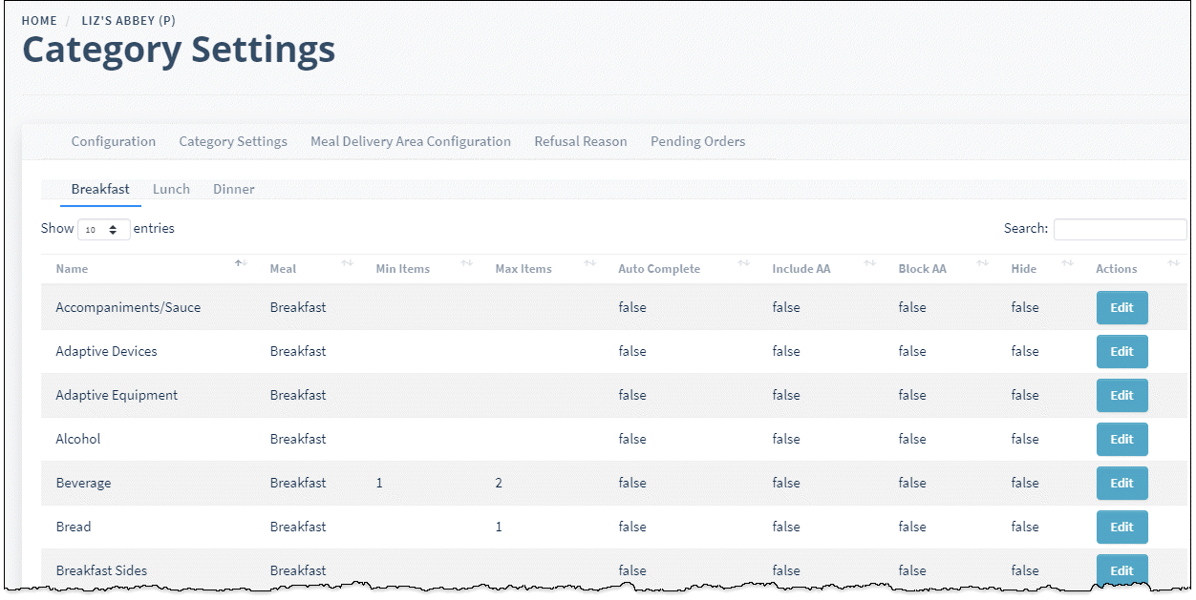Sort by Include AA column arrows
This screenshot has height=600, width=1196.
(x=870, y=263)
